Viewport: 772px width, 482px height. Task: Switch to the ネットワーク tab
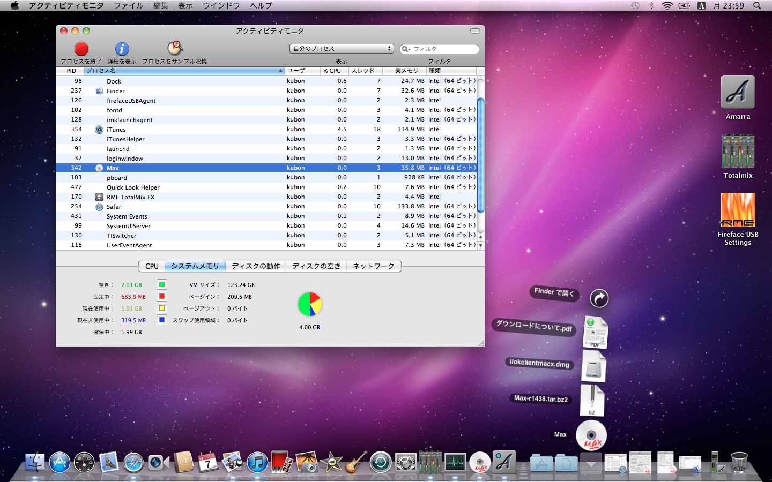(x=374, y=266)
